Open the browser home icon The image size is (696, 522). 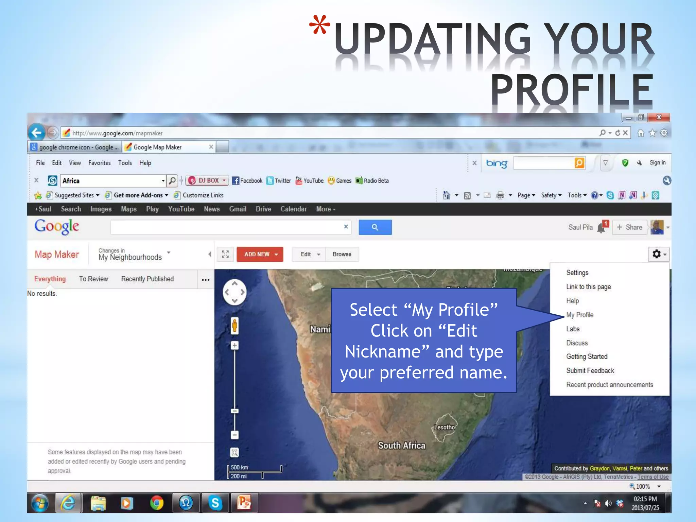(x=641, y=133)
